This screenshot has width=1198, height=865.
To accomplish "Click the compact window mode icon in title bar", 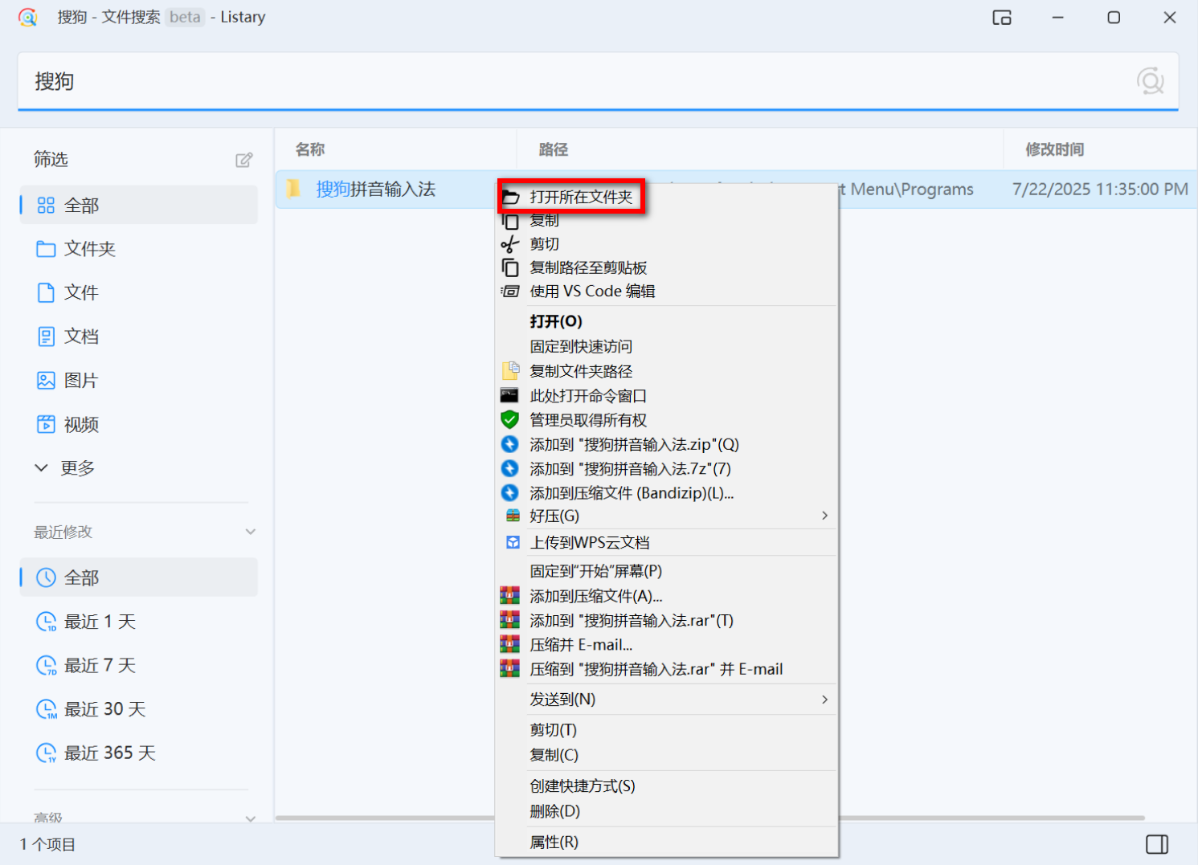I will 1002,18.
